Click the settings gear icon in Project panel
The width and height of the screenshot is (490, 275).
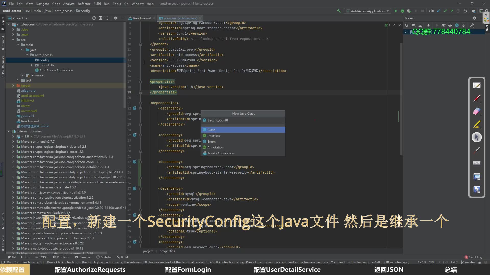point(116,18)
